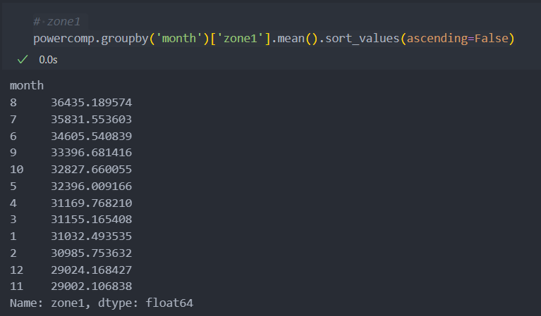Click value 31169.768210 for month 4
541x316 pixels.
tap(92, 203)
